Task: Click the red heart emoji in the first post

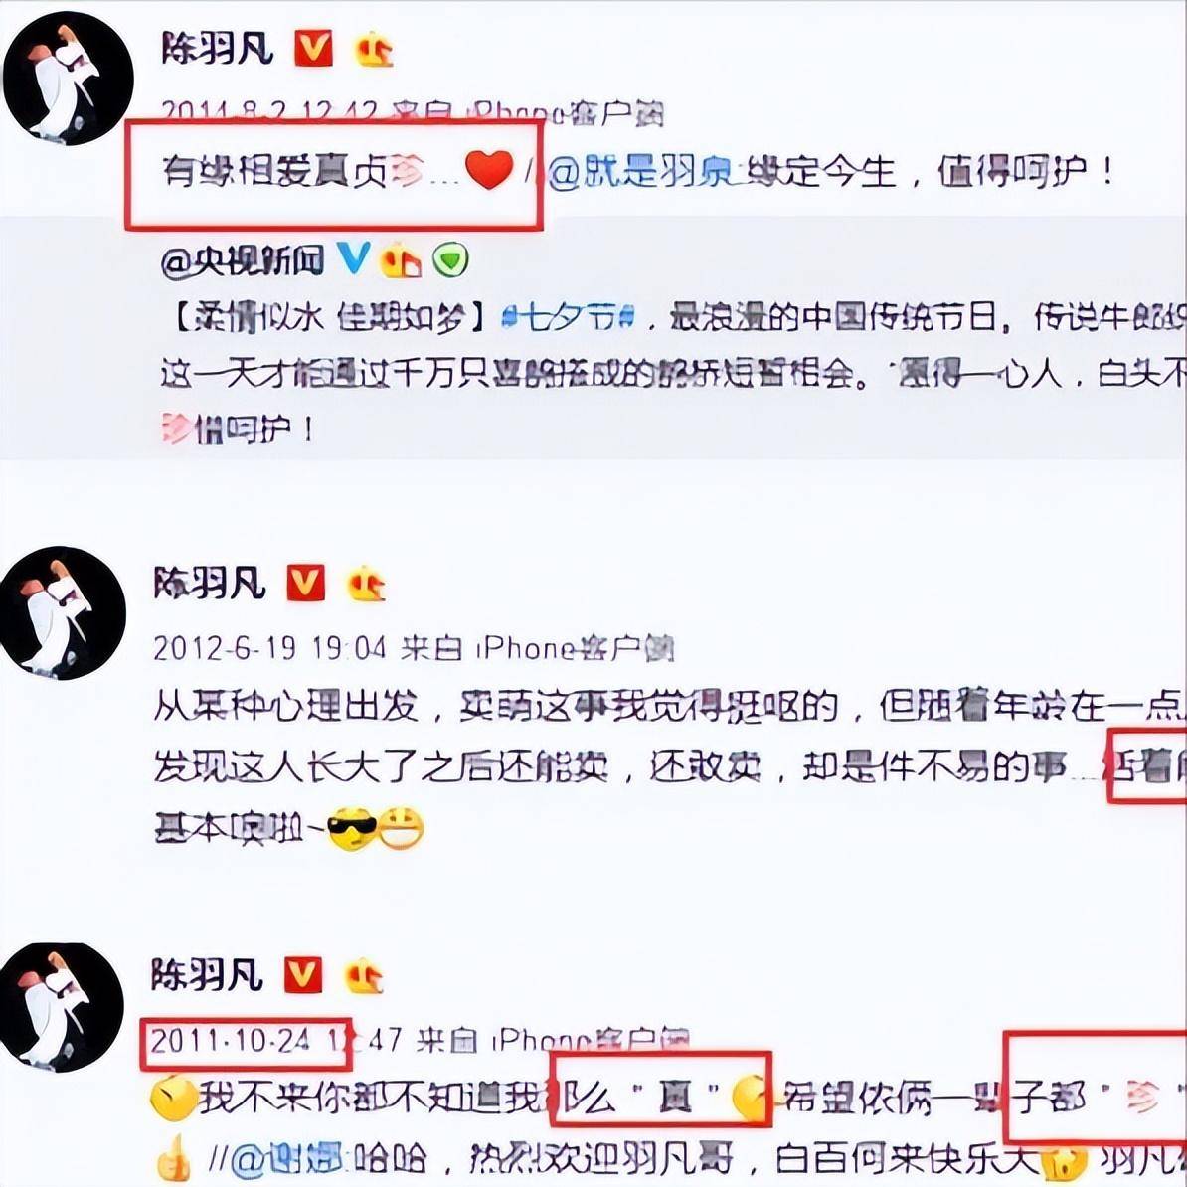Action: 489,170
